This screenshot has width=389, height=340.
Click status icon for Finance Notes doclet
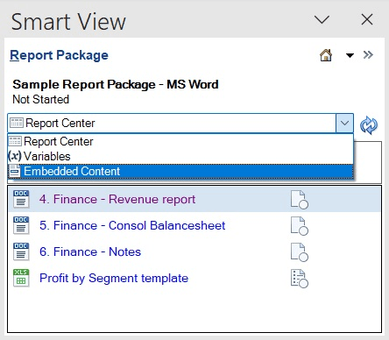300,252
